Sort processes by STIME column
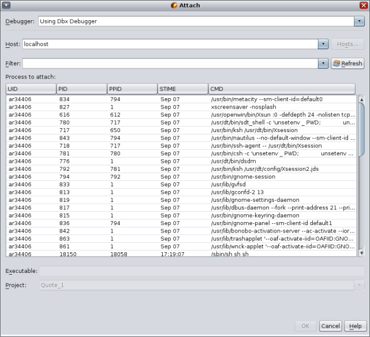Image resolution: width=370 pixels, height=337 pixels. coord(182,89)
